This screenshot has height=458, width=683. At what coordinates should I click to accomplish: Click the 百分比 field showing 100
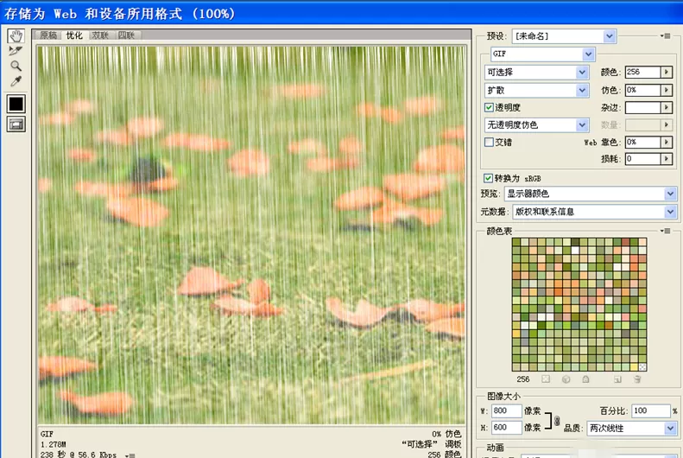650,410
